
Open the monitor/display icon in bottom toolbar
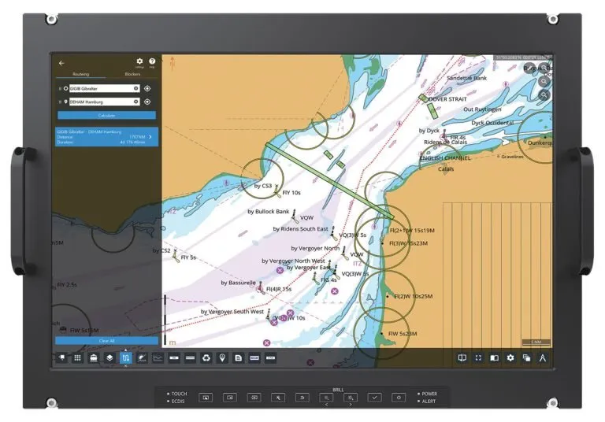click(x=61, y=358)
